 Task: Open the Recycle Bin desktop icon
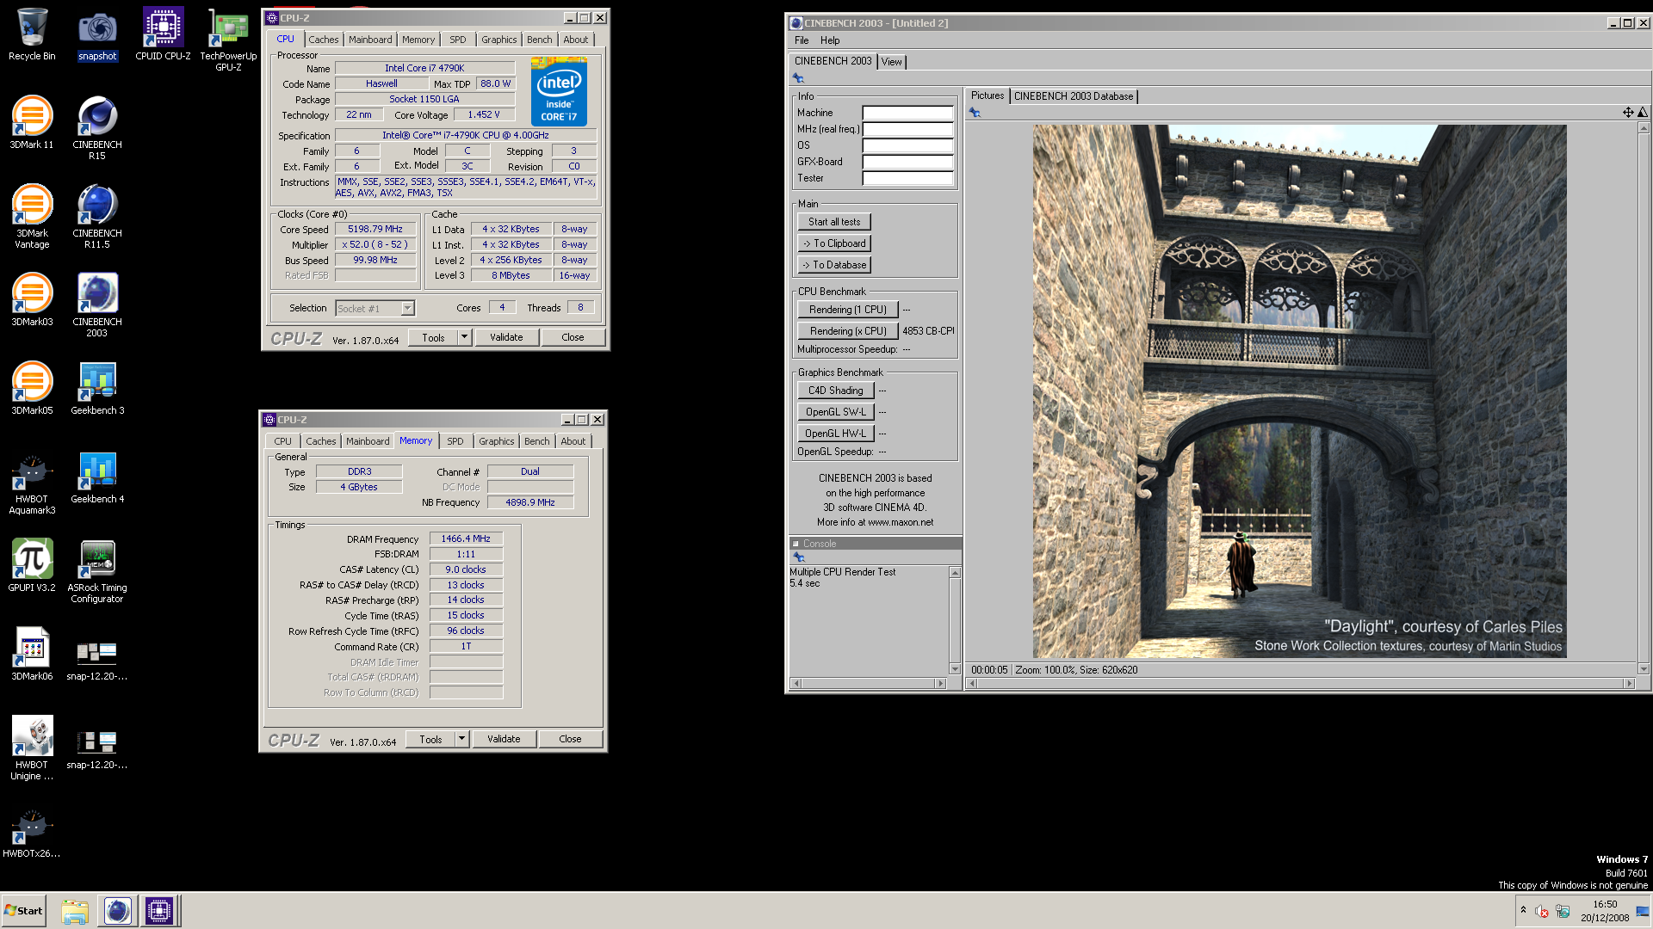coord(32,34)
